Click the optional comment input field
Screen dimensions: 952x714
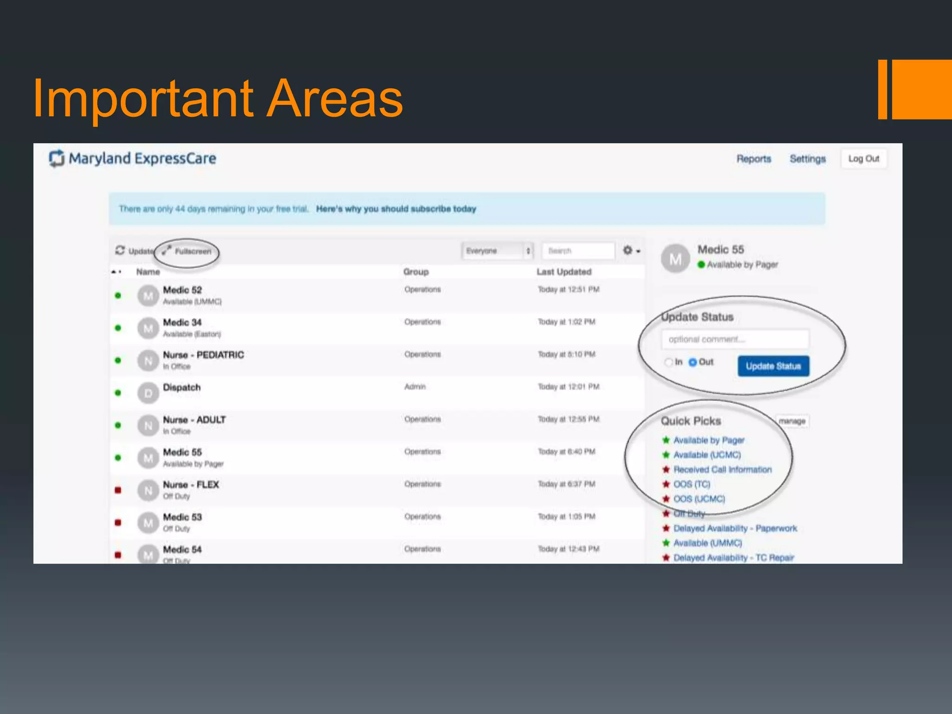(734, 339)
